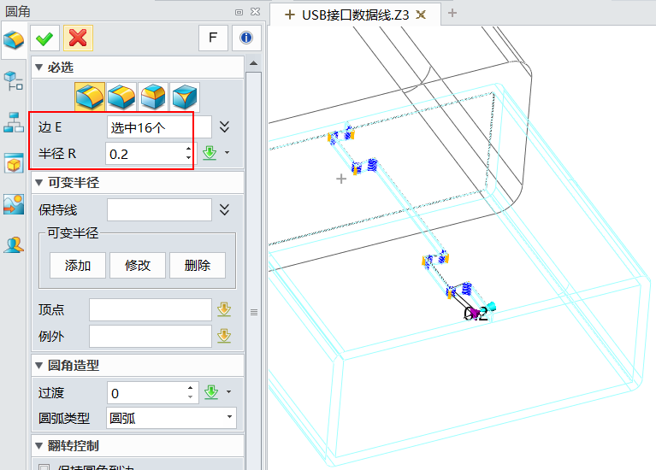Click the 半径 R value input field

[x=145, y=153]
